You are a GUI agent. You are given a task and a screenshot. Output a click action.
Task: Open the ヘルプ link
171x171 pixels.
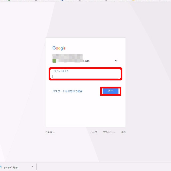coord(94,132)
